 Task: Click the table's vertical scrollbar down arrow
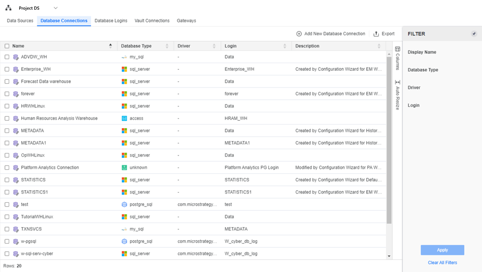[389, 256]
